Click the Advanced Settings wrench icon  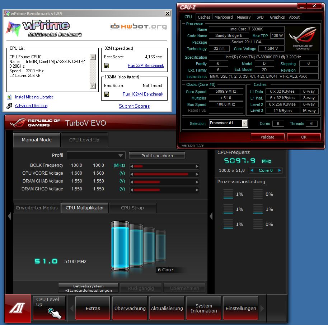pos(9,106)
